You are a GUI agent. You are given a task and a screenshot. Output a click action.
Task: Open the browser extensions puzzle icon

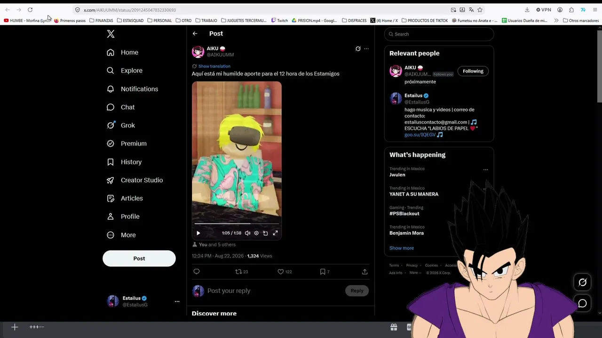click(571, 10)
